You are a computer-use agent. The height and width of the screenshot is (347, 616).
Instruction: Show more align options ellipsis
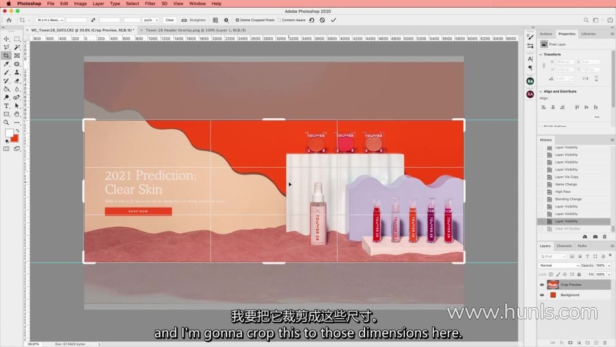(597, 117)
